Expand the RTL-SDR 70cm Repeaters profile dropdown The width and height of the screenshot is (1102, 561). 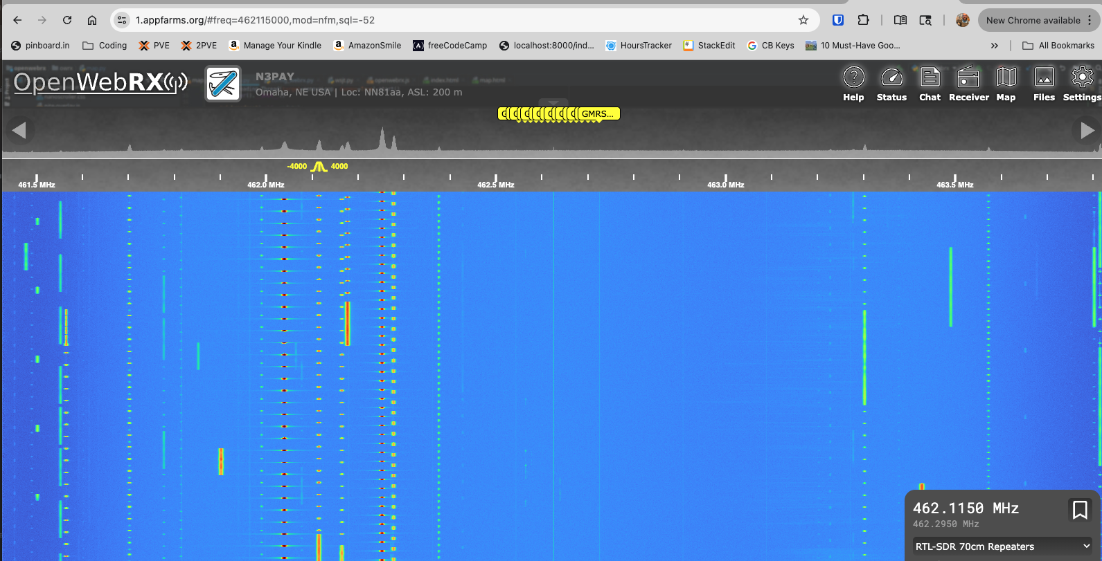point(1002,546)
